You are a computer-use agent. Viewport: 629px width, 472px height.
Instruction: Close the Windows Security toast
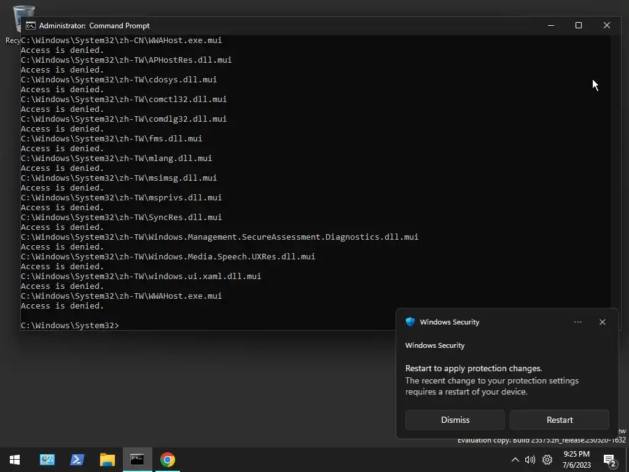[602, 322]
